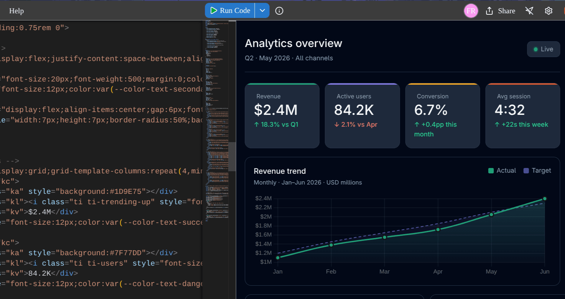Viewport: 565px width, 299px height.
Task: Expand the Run Code dropdown arrow
Action: [263, 10]
